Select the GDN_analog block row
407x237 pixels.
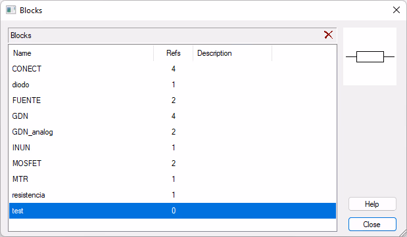point(173,132)
